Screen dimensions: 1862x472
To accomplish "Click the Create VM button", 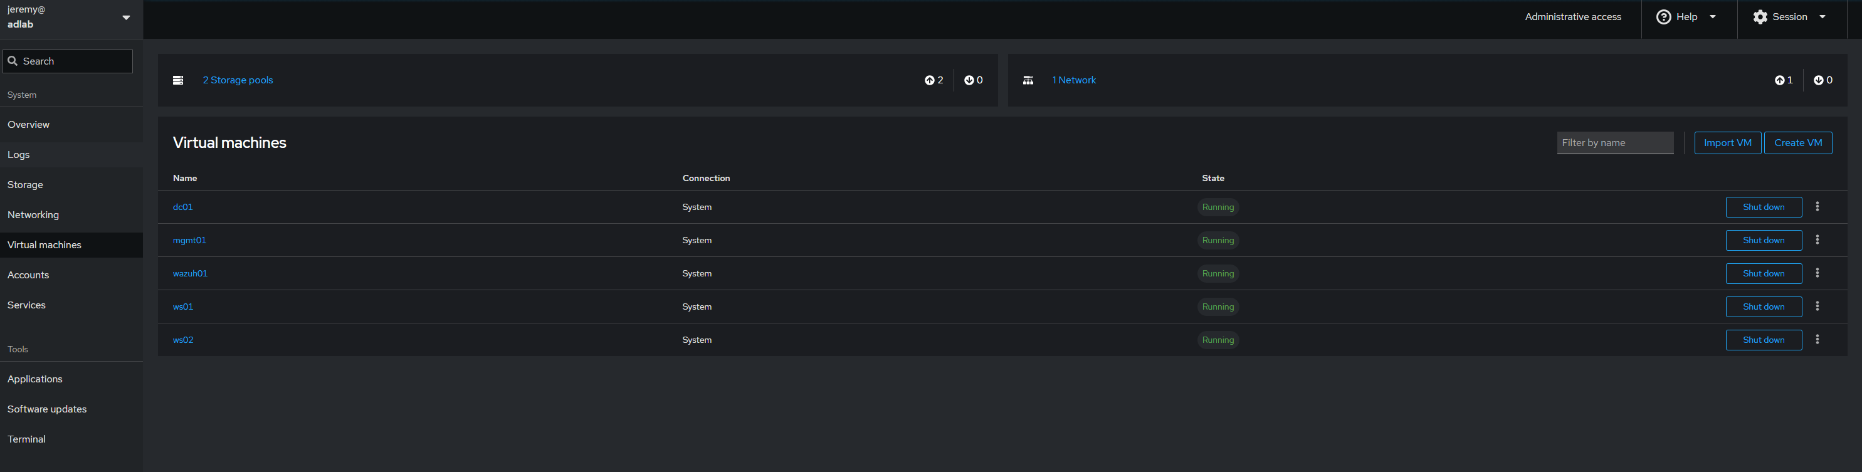I will coord(1797,142).
